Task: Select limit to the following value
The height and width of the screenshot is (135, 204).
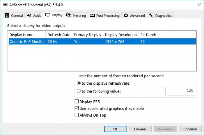Action: tap(79, 91)
